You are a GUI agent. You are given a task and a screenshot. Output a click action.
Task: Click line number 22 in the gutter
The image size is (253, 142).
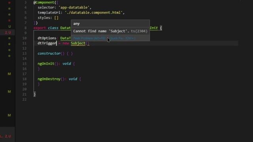(25, 99)
